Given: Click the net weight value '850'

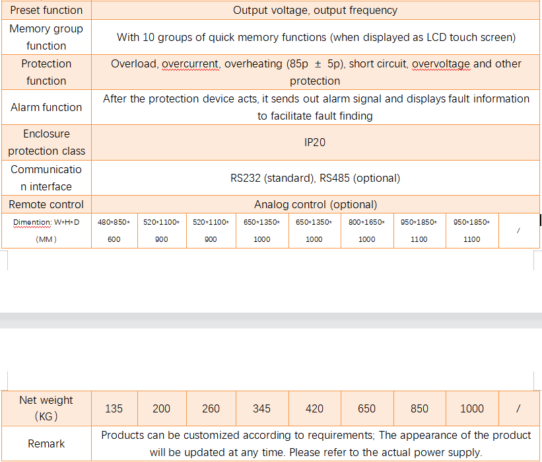Looking at the screenshot, I should (x=419, y=408).
